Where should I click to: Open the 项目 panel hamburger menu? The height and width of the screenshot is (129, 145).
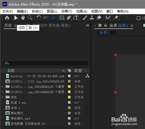15,26
